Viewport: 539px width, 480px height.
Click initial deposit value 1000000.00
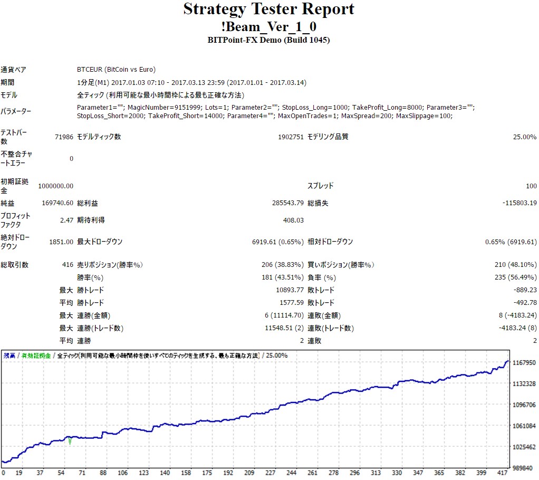point(56,186)
